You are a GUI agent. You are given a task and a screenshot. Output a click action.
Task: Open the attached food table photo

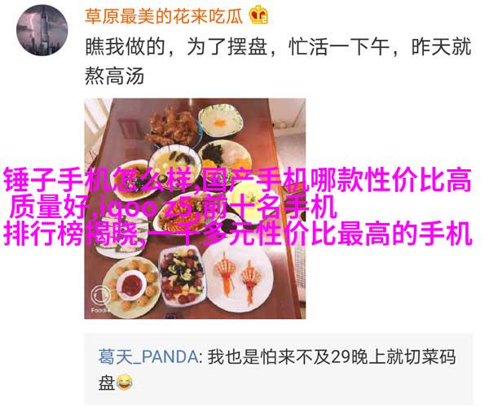coord(195,208)
